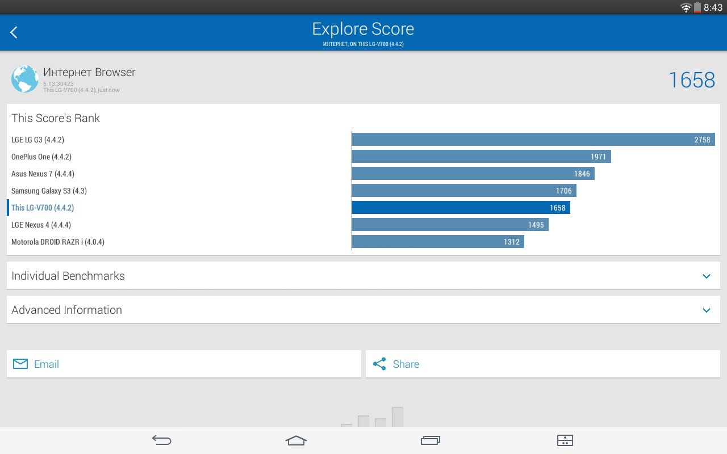Click the Individual Benchmarks chevron arrow

pyautogui.click(x=707, y=276)
